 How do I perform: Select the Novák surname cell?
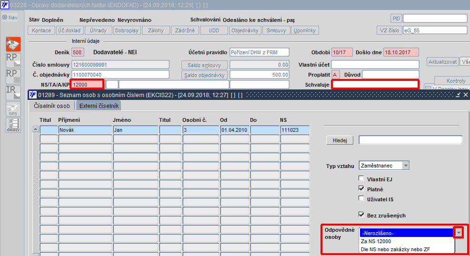point(85,130)
